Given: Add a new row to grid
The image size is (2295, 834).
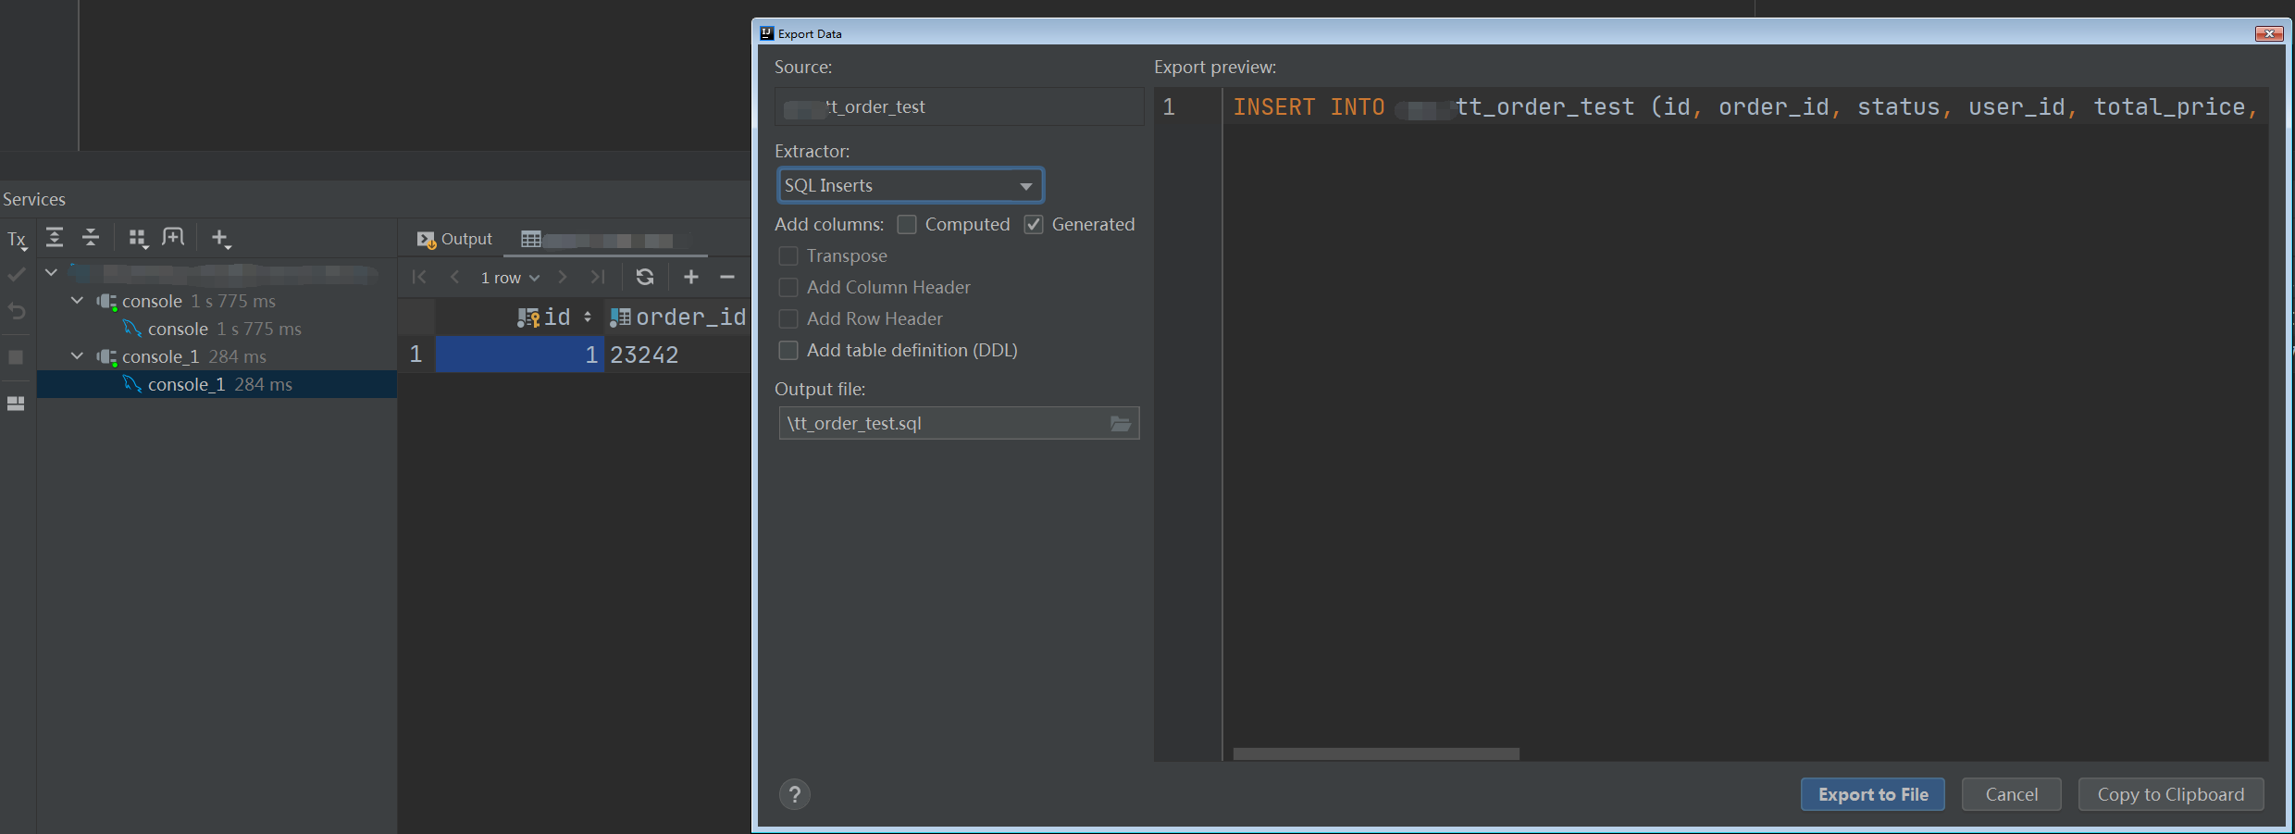Looking at the screenshot, I should click(691, 277).
